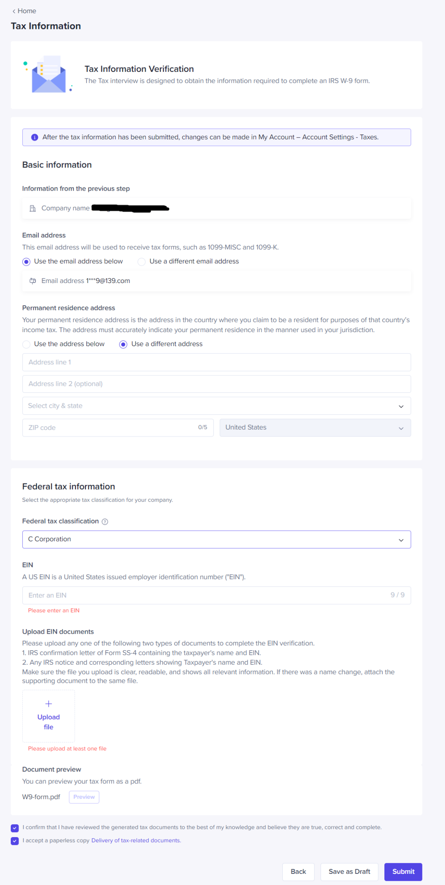Screen dimensions: 445x885
Task: Click the Enter an EIN field
Action: (x=206, y=595)
